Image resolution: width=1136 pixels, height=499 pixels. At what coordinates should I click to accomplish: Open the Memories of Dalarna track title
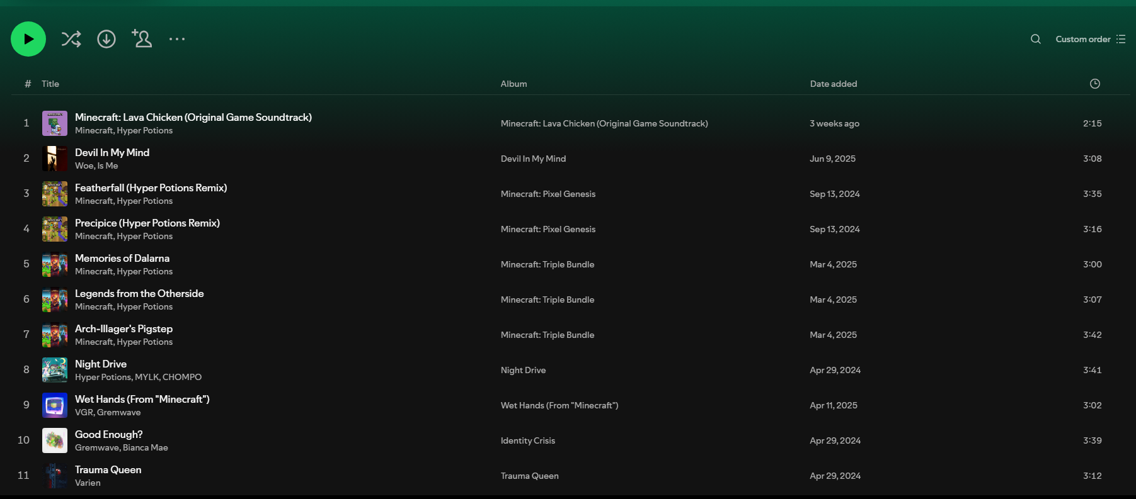122,258
